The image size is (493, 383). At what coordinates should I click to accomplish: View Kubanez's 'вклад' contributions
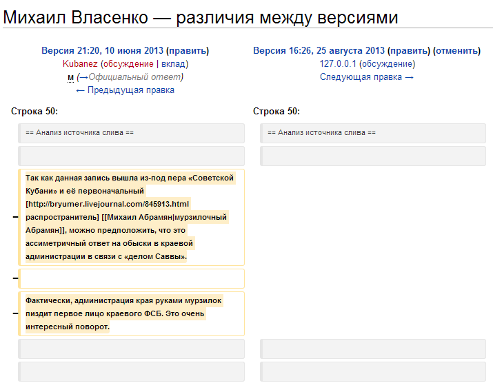pos(172,63)
